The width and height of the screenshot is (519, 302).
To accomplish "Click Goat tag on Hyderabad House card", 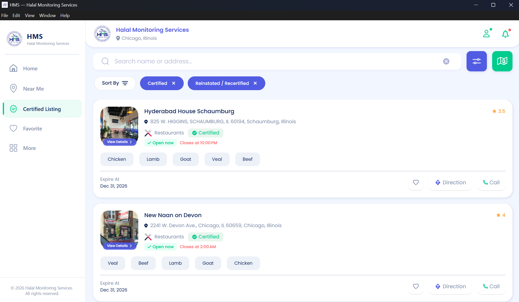I will click(x=186, y=159).
